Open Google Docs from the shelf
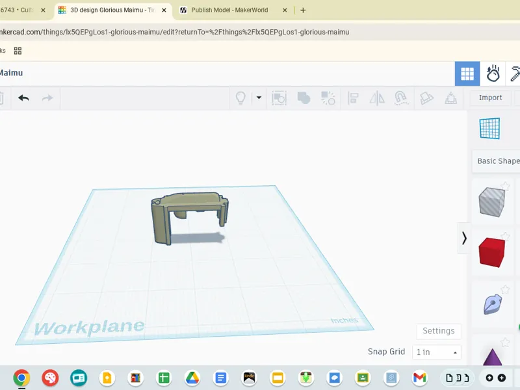520x390 pixels. (221, 378)
